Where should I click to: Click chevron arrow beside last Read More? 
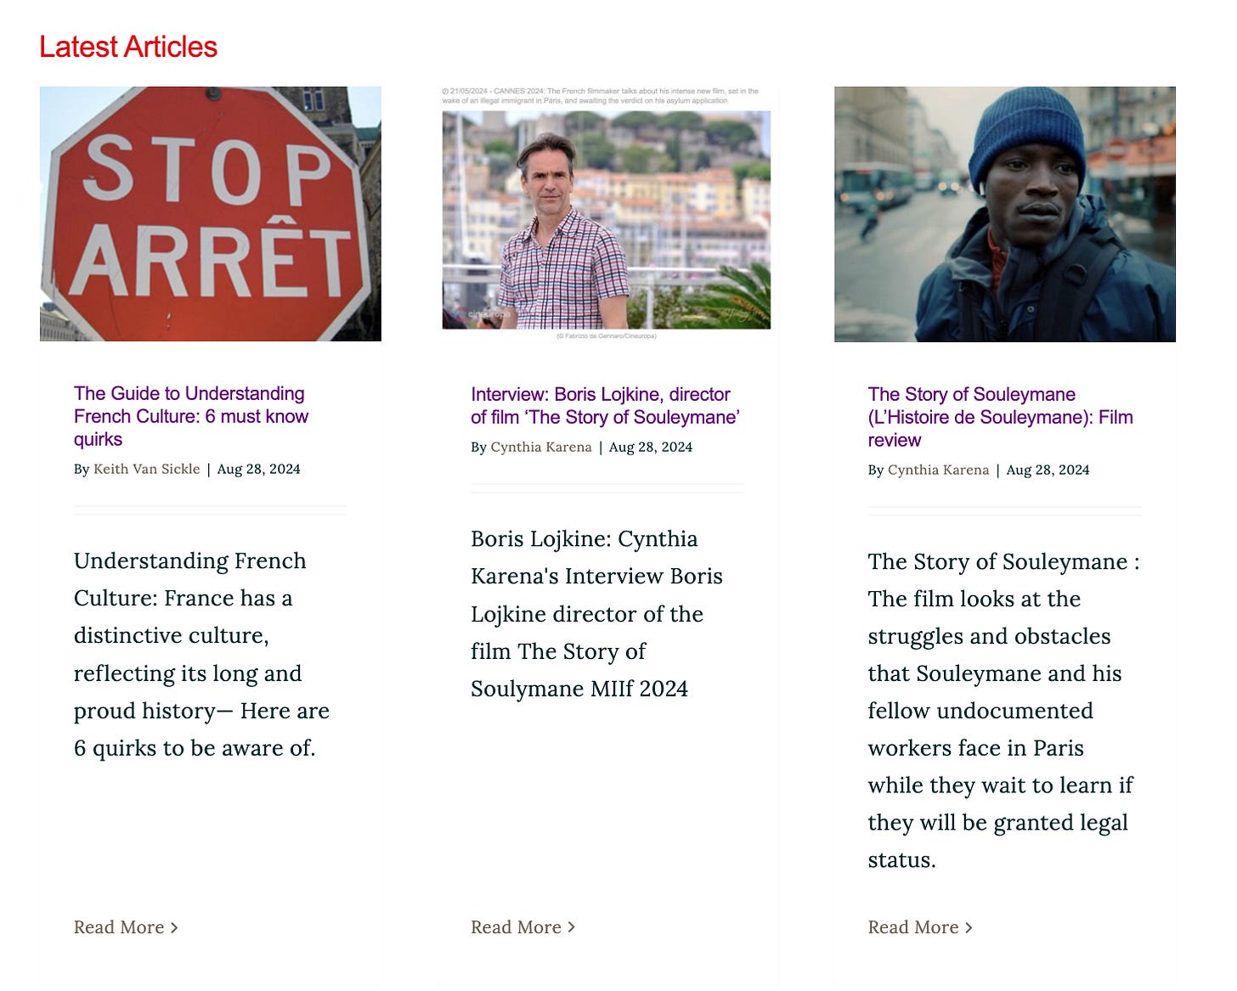(969, 928)
